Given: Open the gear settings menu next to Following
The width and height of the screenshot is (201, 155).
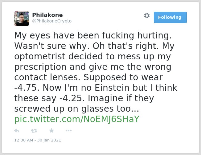Looking at the screenshot, I should click(147, 16).
